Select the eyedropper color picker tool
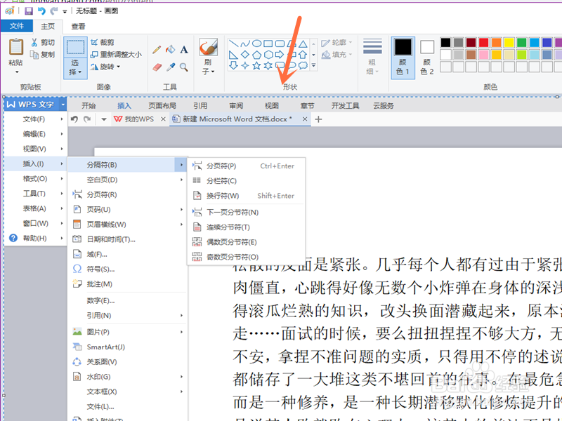562x421 pixels. click(172, 66)
